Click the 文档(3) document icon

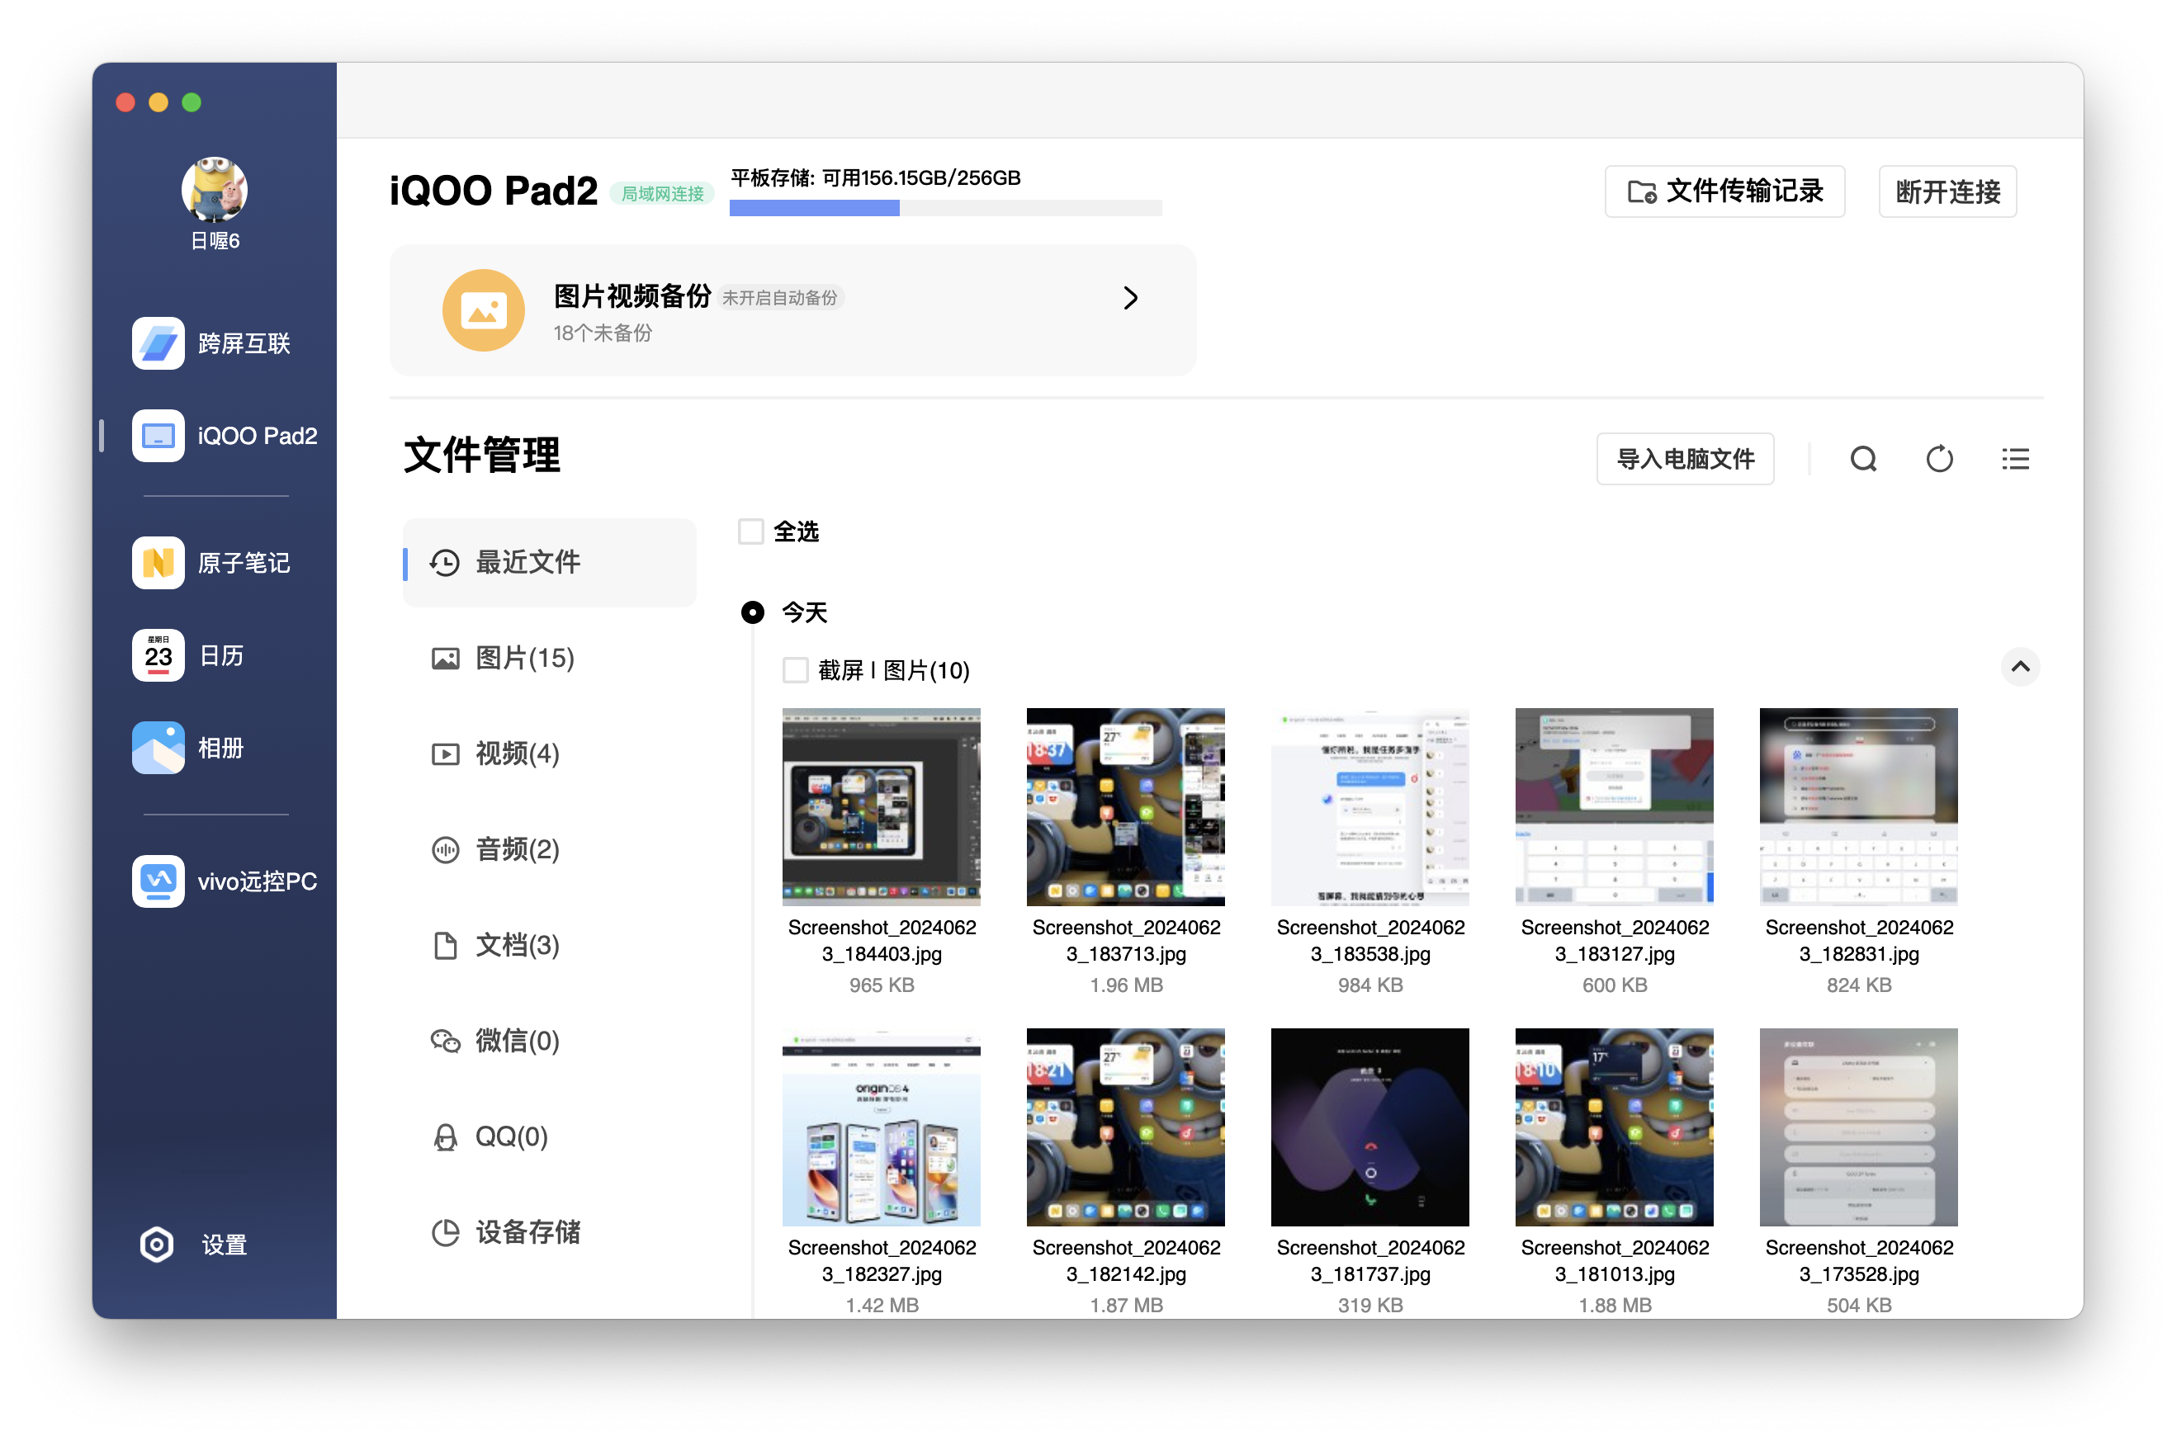(x=445, y=946)
